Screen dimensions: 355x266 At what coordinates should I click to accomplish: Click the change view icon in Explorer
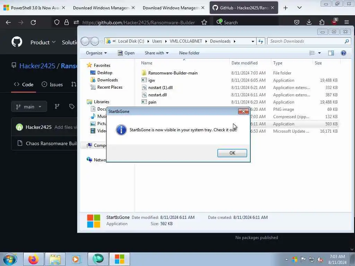[312, 53]
